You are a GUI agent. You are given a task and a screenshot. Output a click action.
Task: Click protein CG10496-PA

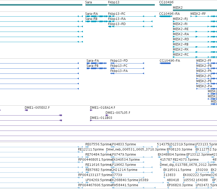165,63
